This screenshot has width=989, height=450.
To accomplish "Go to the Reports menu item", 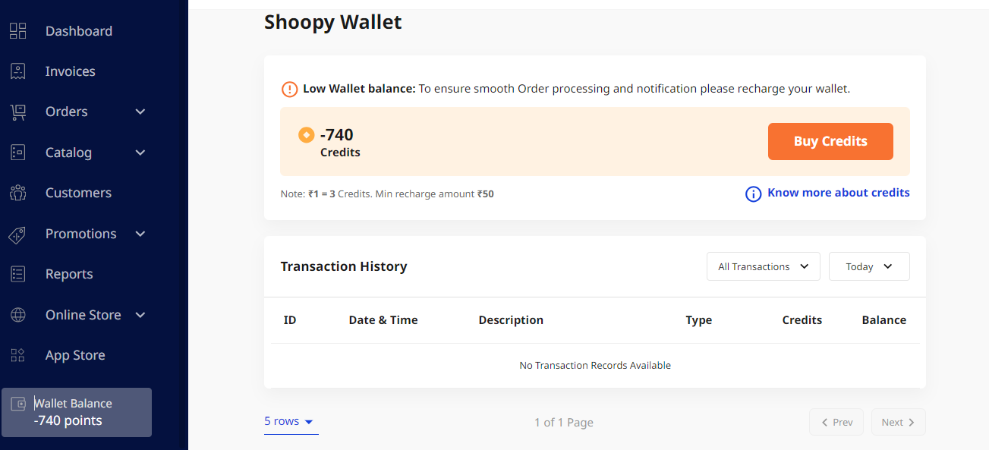I will pyautogui.click(x=69, y=274).
